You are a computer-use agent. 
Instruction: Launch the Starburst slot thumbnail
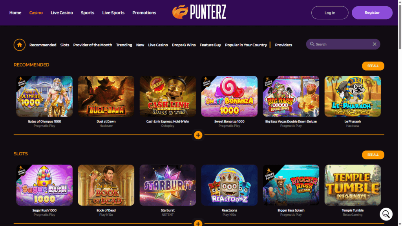(x=168, y=185)
